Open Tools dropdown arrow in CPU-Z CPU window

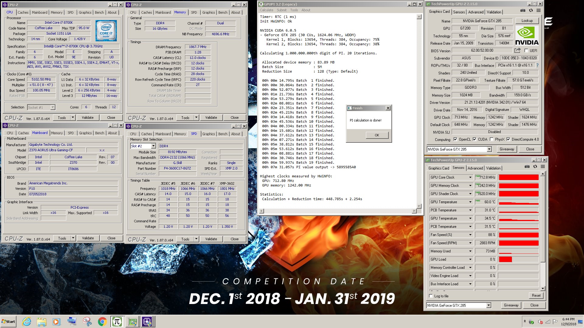pyautogui.click(x=73, y=118)
